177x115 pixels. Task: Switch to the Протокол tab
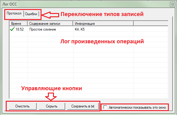click(14, 14)
